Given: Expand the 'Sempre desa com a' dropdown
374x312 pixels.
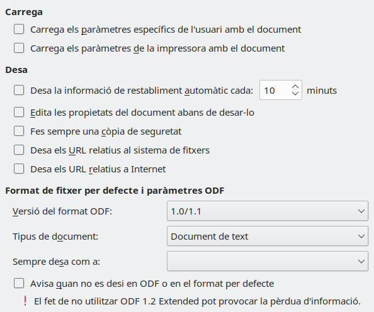Looking at the screenshot, I should (x=268, y=261).
